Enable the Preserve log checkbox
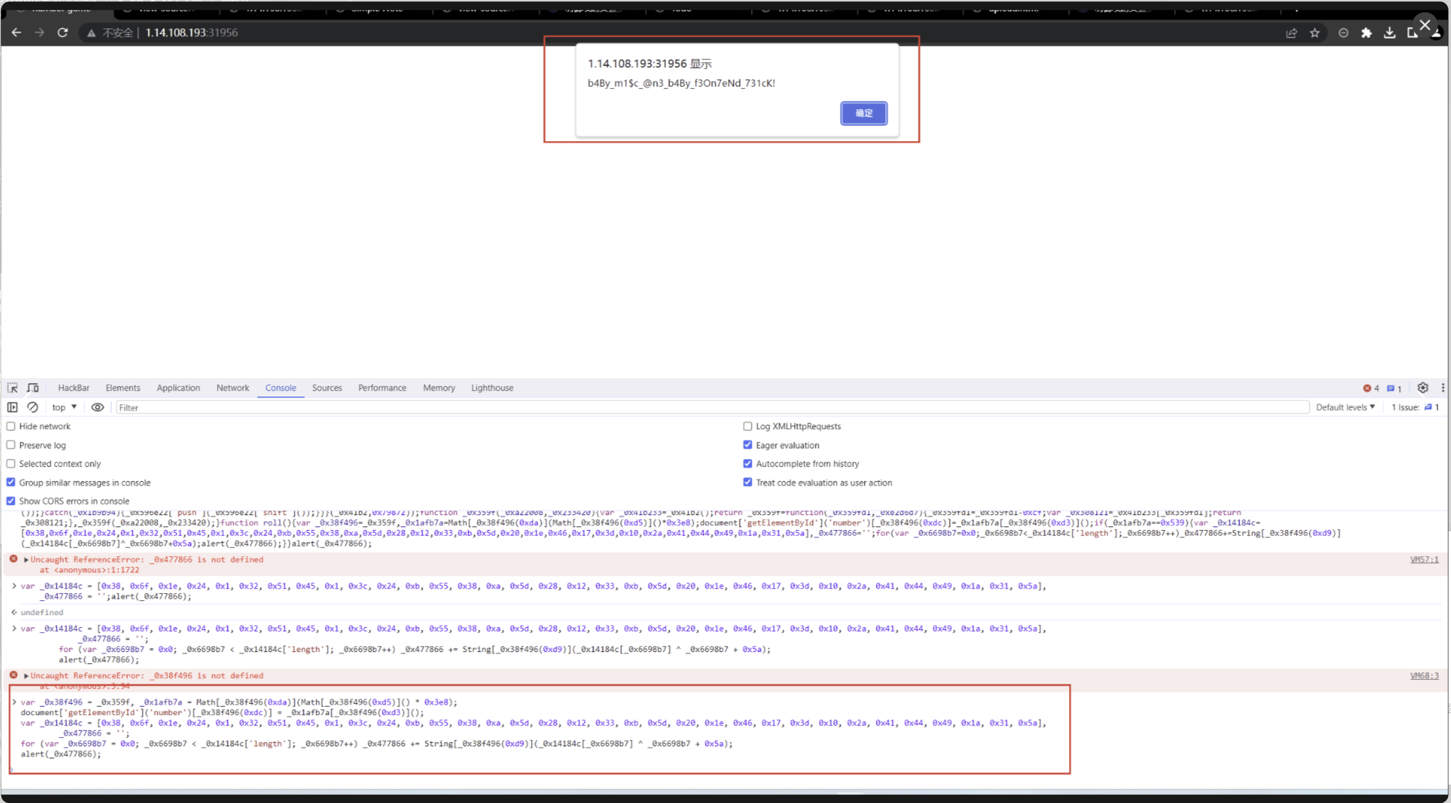 [x=11, y=445]
